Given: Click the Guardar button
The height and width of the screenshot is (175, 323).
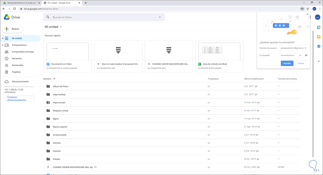Looking at the screenshot, I should pyautogui.click(x=287, y=63).
